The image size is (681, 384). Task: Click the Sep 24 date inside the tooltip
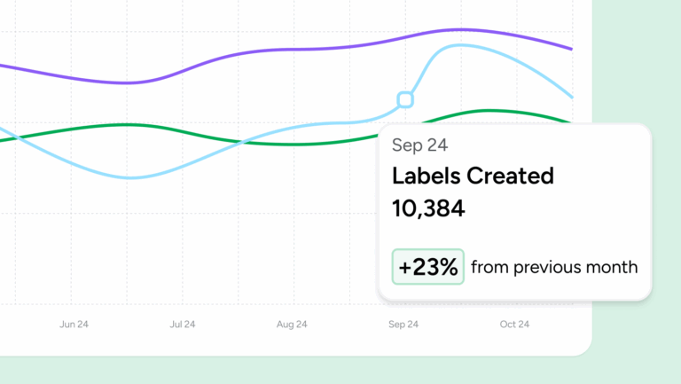pyautogui.click(x=419, y=145)
